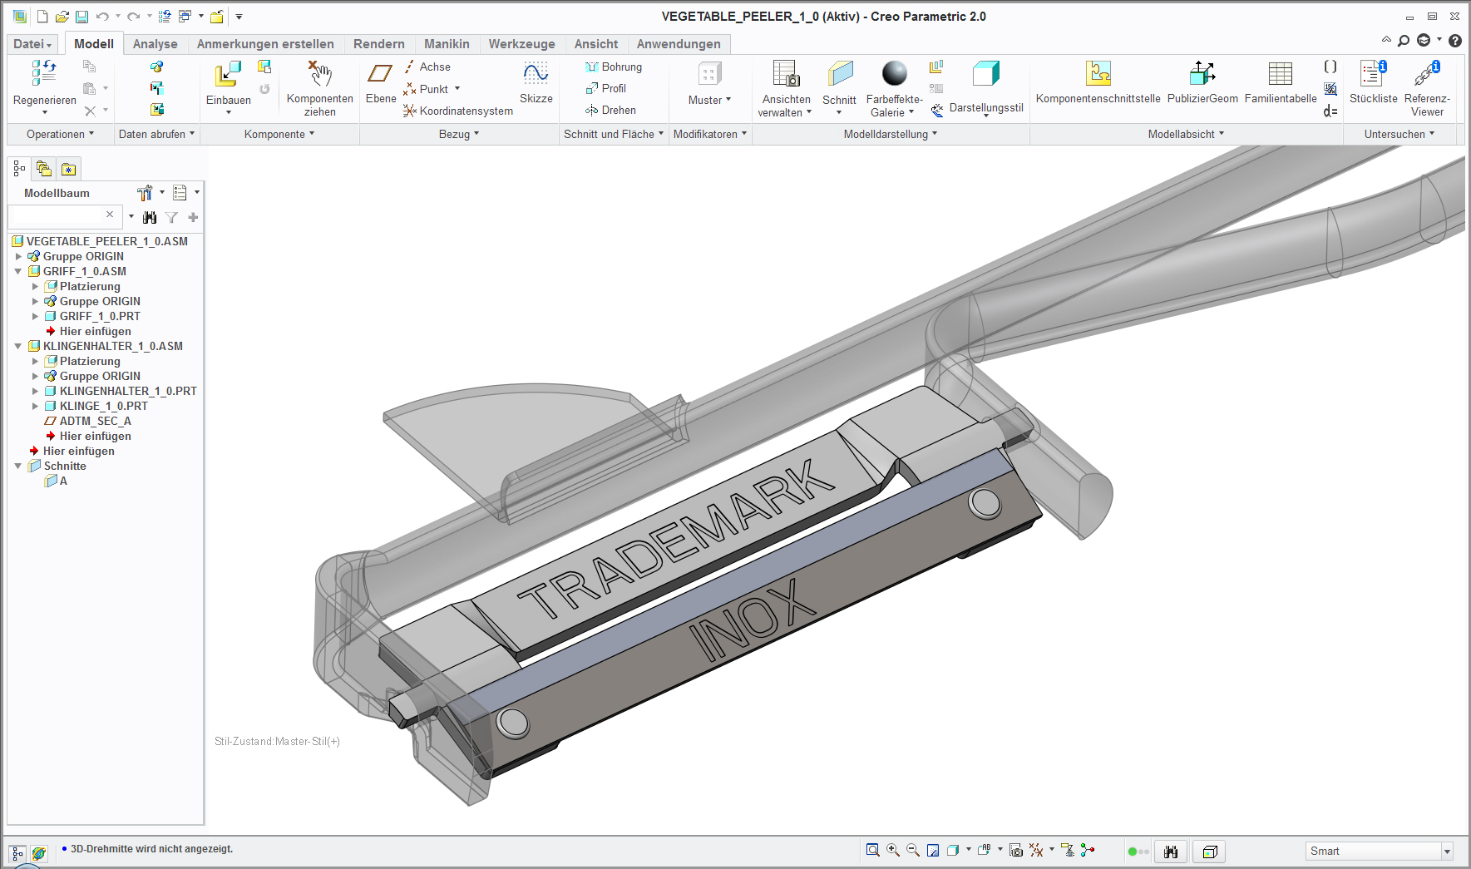Toggle the browser panel icon in the status bar

point(39,854)
